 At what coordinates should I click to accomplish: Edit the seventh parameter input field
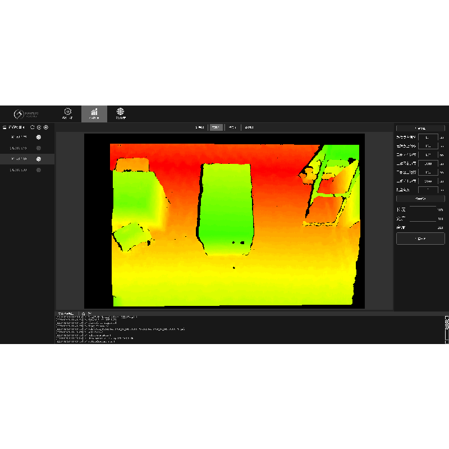click(428, 190)
